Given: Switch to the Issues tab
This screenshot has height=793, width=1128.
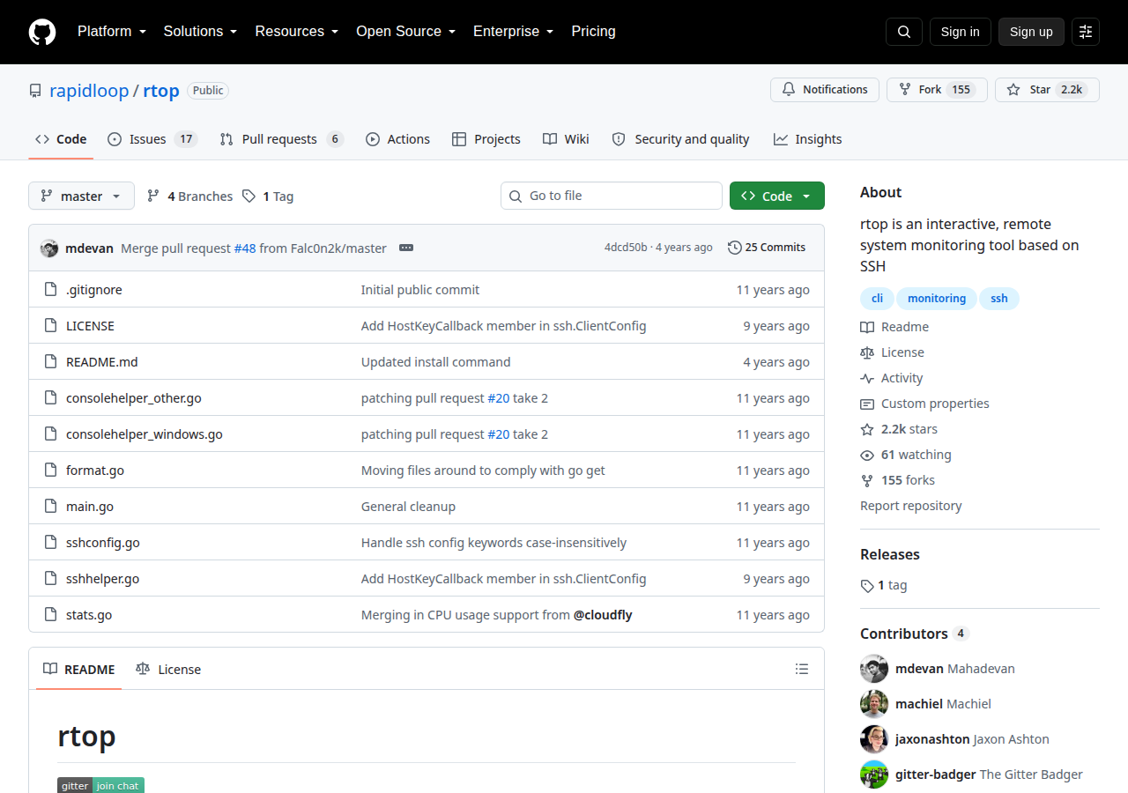Looking at the screenshot, I should (x=152, y=139).
